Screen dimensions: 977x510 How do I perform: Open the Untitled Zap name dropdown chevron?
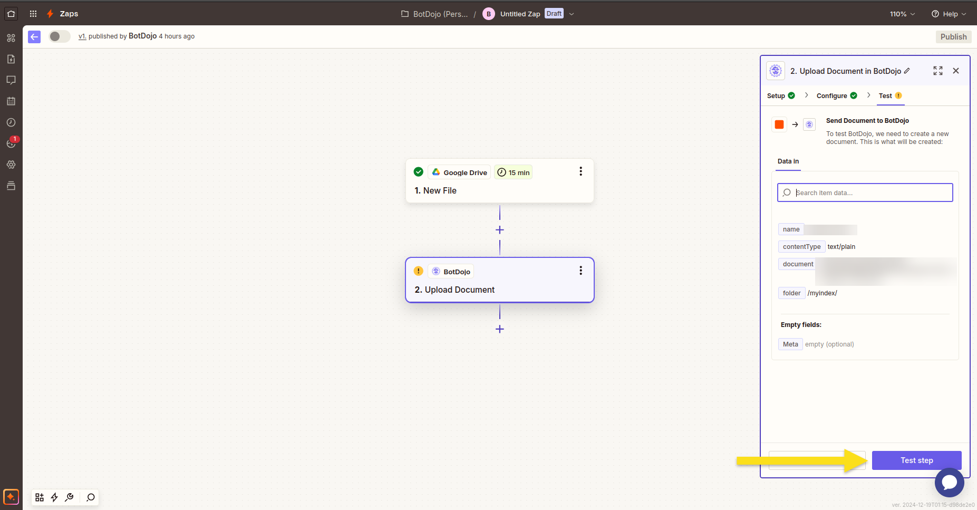click(x=572, y=14)
